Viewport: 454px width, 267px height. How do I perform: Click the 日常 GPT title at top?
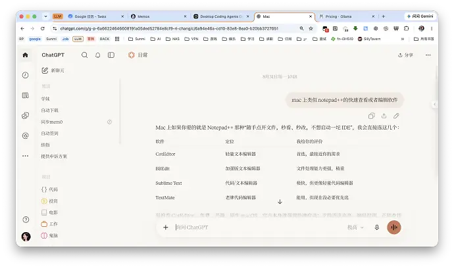click(138, 55)
